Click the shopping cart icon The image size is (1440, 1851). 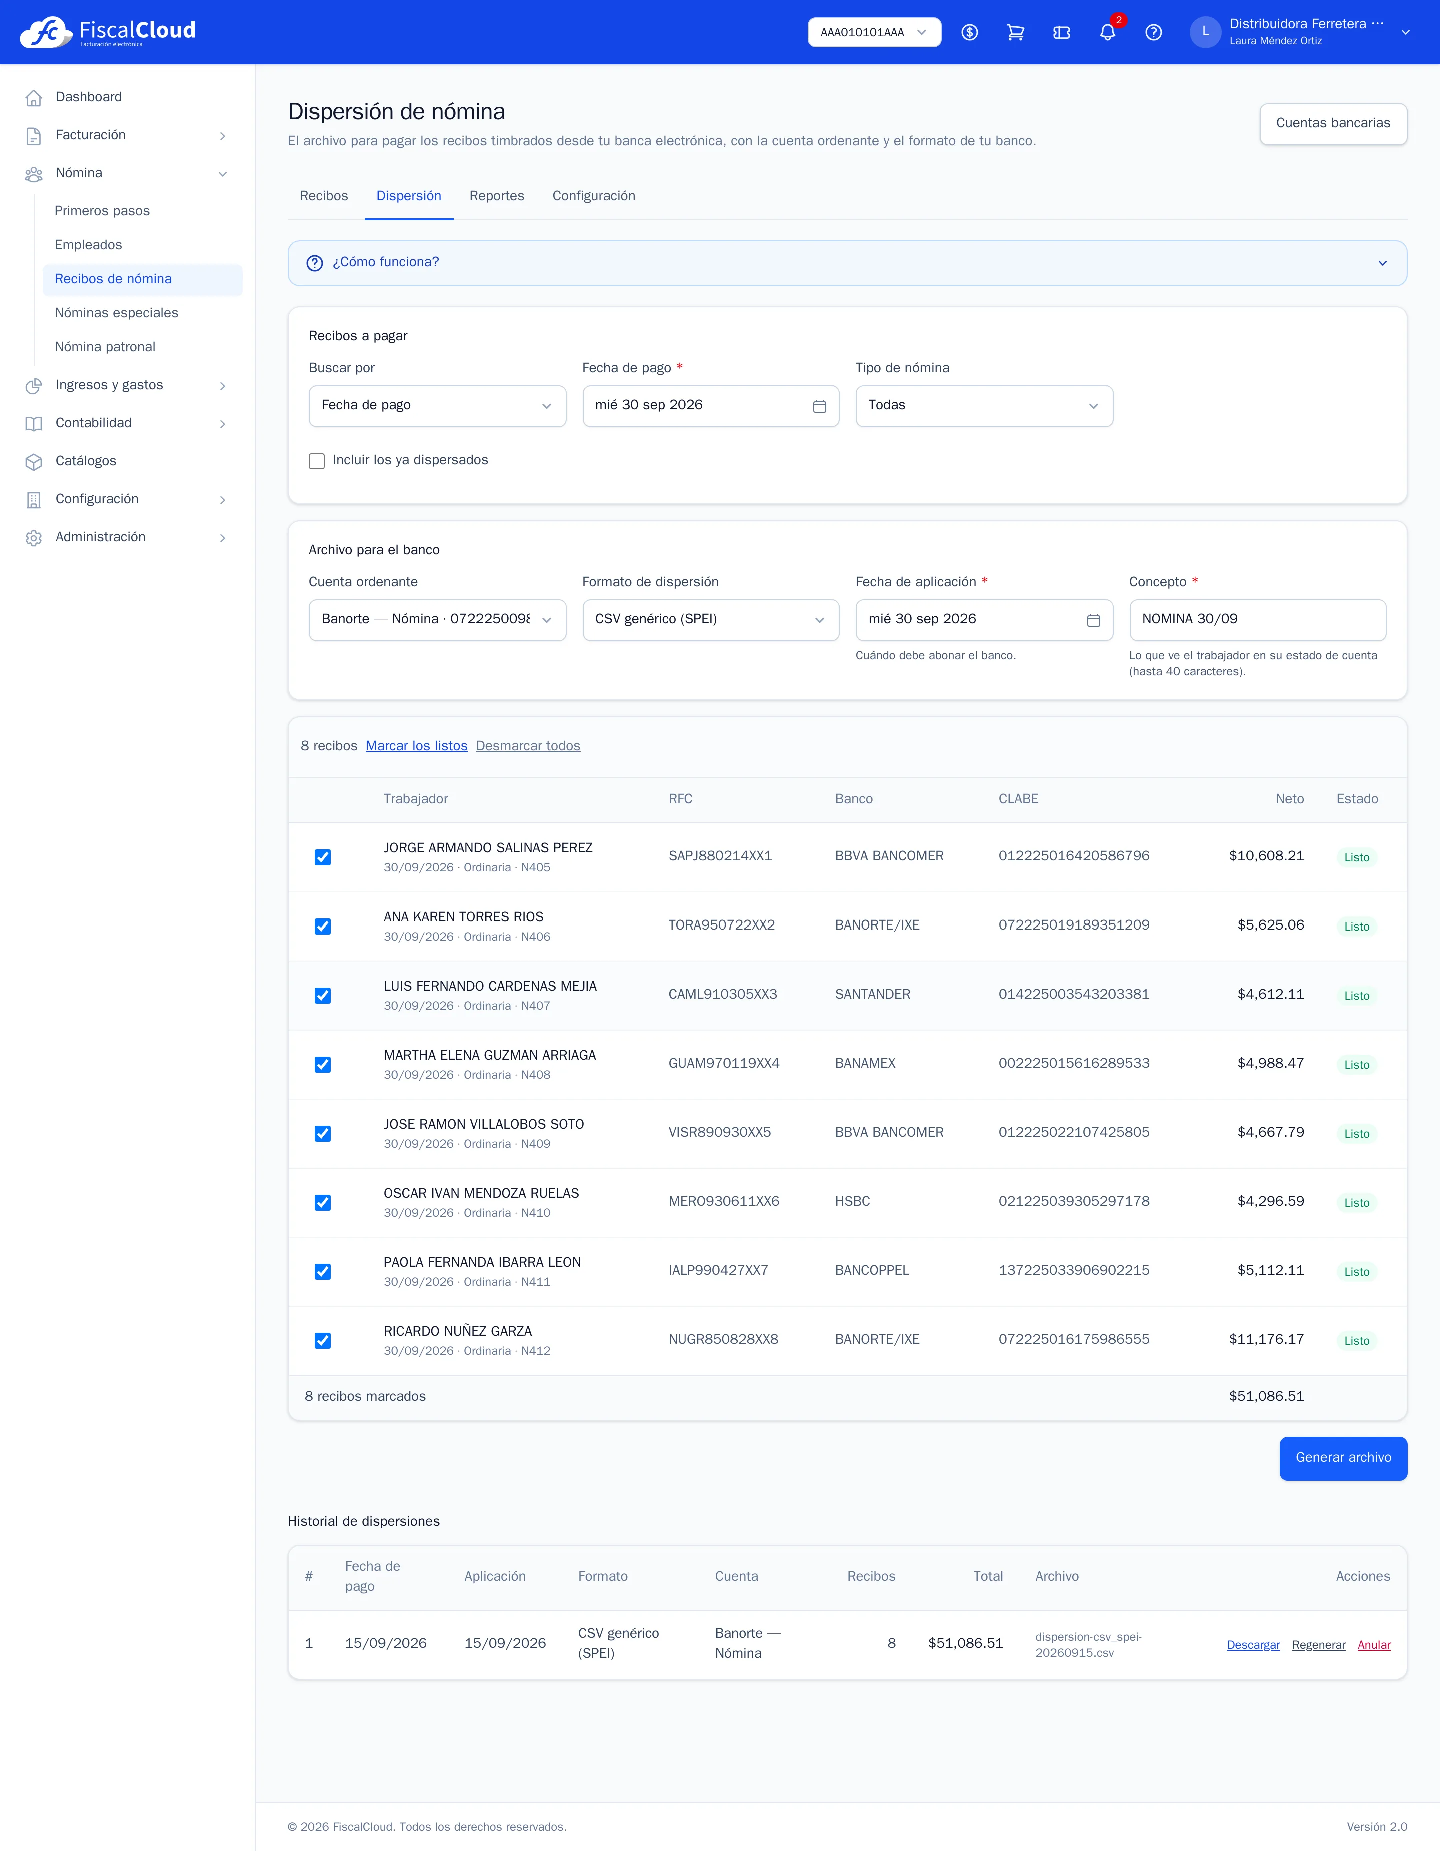click(1015, 32)
